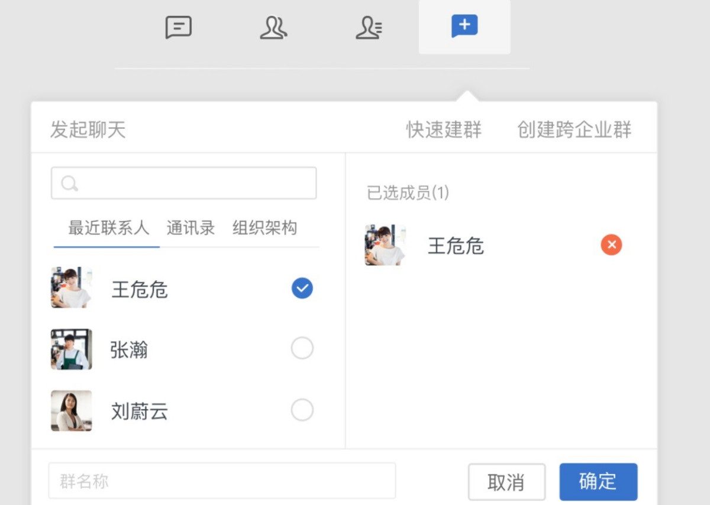Select the 刘蔚云 contact checkbox
The height and width of the screenshot is (505, 710).
(302, 410)
